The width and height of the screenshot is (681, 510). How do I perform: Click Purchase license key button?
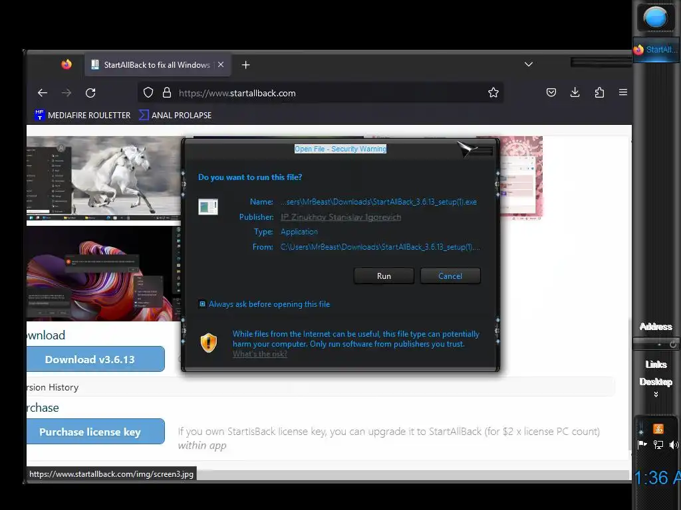coord(96,432)
